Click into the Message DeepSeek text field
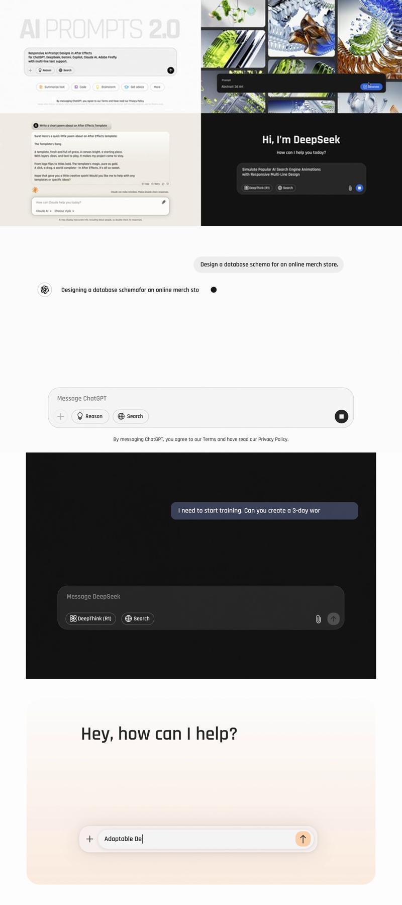Viewport: 402px width, 905px height. tap(201, 597)
